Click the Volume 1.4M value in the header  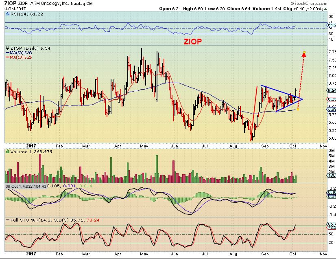[266, 9]
